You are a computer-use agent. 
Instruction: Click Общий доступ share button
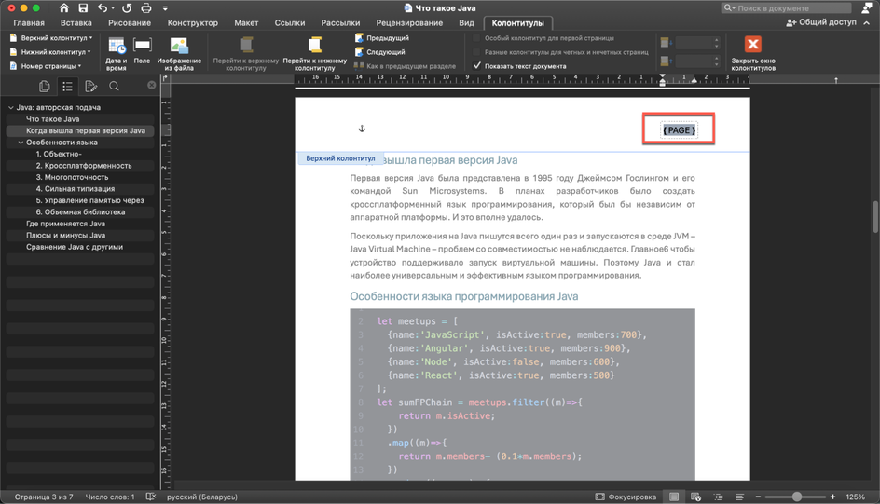[x=821, y=22]
